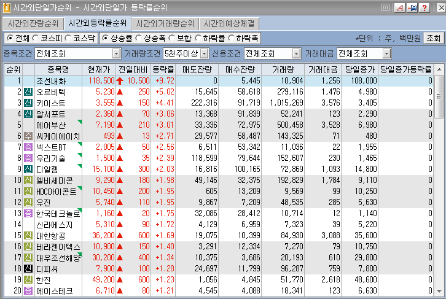Click 한진 stock name
Screen dimensions: 446x299
(43, 280)
